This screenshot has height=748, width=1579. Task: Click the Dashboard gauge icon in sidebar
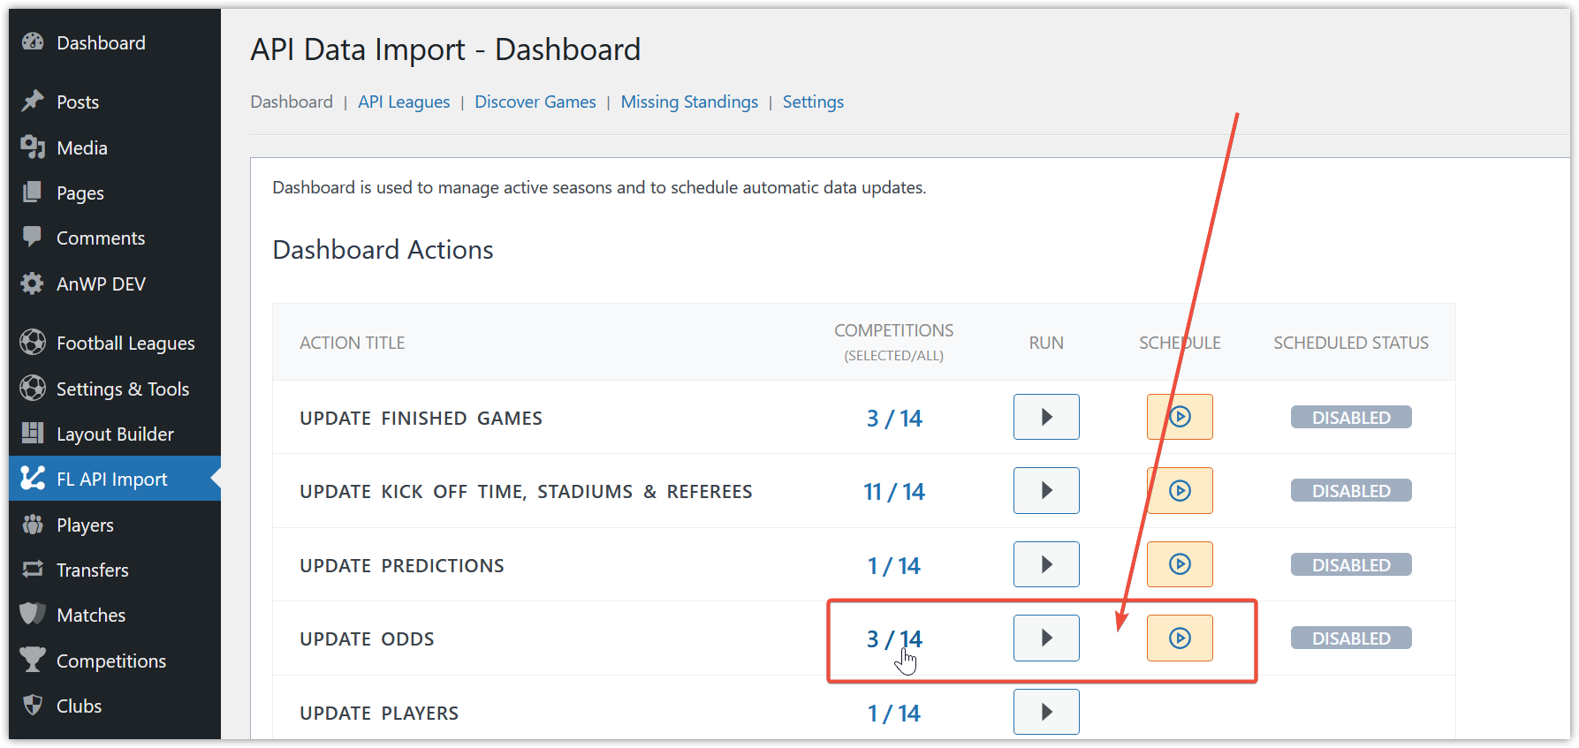33,42
